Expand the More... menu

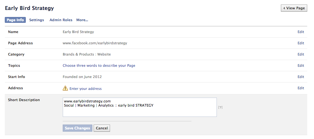click(82, 20)
